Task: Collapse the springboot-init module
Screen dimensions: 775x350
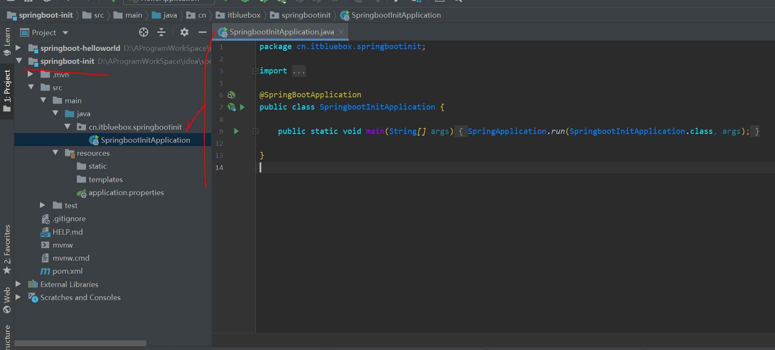Action: 19,61
